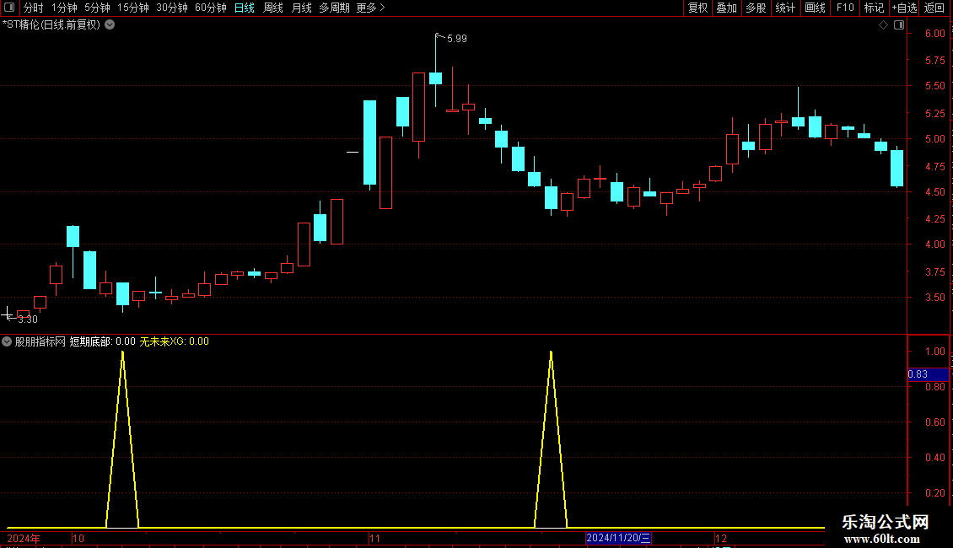Viewport: 953px width, 548px height.
Task: Click the 12 month marker on time axis
Action: click(721, 538)
